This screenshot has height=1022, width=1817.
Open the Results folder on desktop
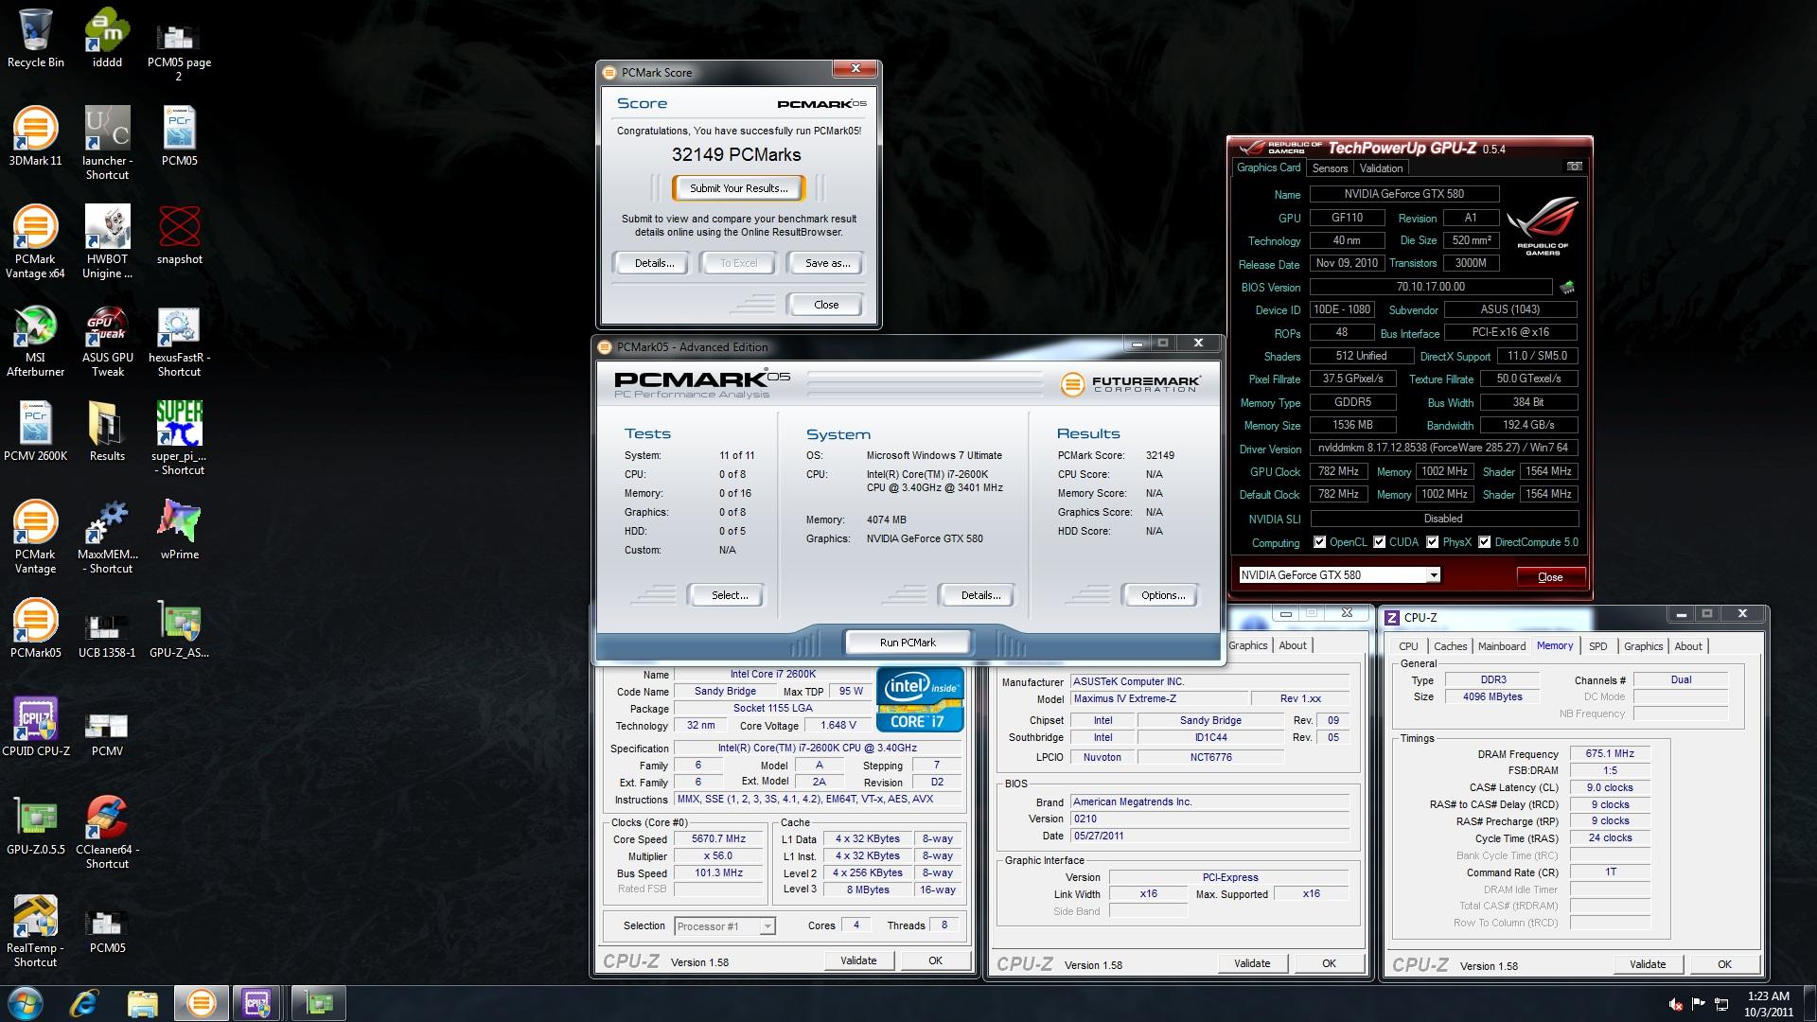pyautogui.click(x=107, y=432)
